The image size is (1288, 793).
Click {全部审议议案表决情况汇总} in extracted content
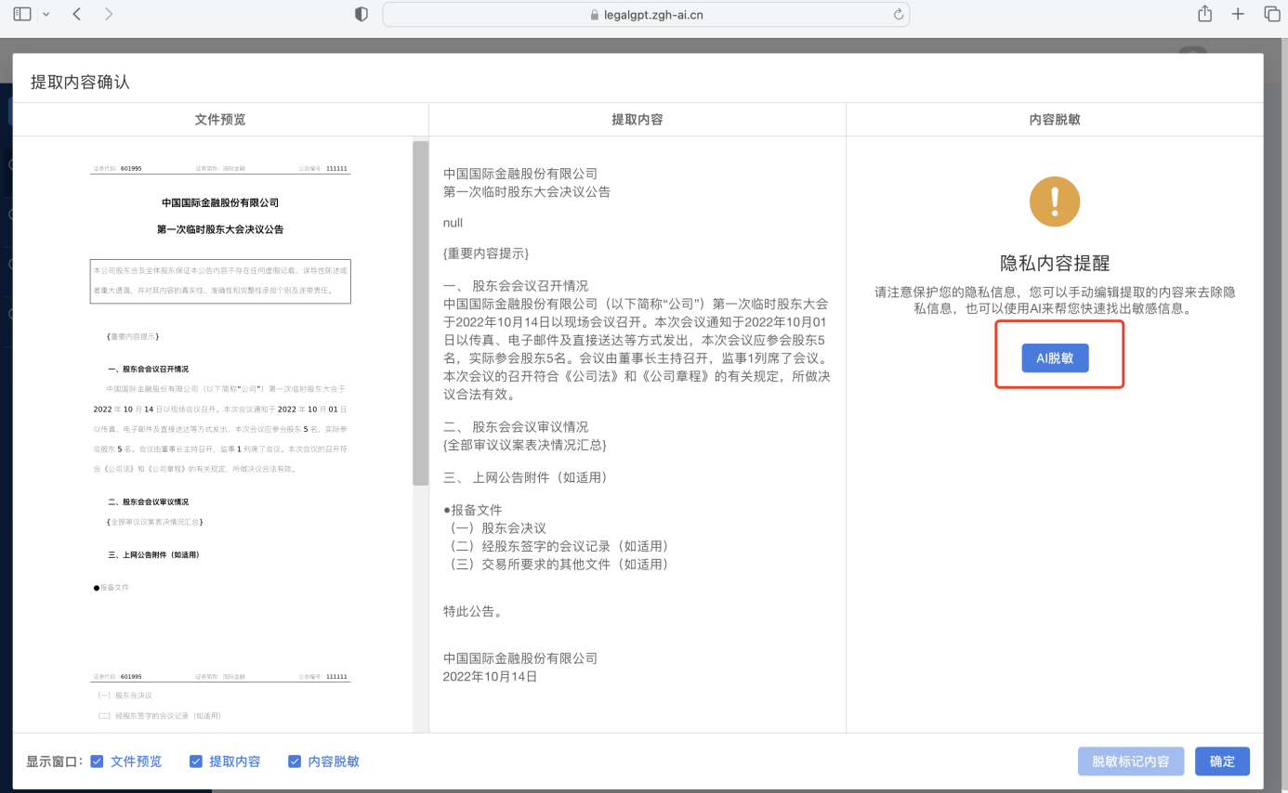pos(525,446)
